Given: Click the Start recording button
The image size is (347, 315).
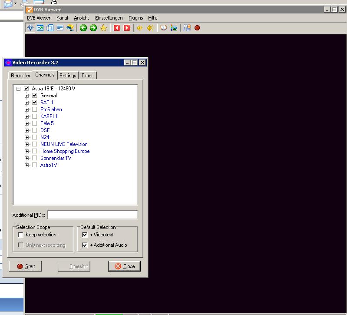Looking at the screenshot, I should tap(25, 266).
